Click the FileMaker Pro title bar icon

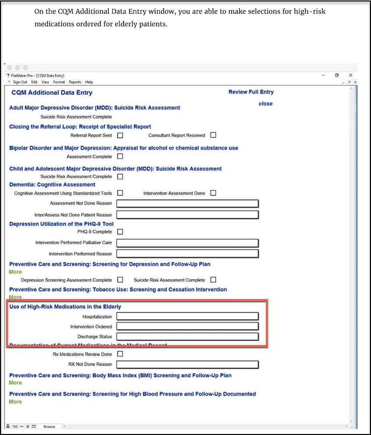8,76
